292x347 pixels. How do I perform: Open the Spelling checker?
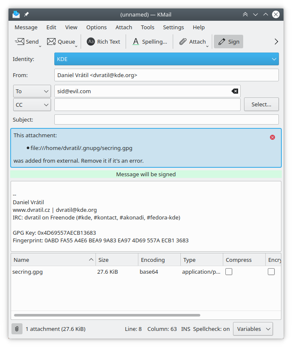point(150,42)
